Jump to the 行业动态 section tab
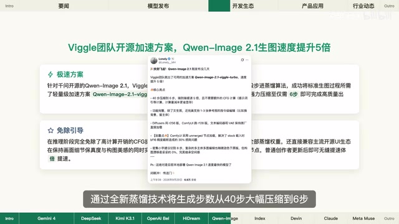Screen dimensions: 399x224 [x=363, y=6]
